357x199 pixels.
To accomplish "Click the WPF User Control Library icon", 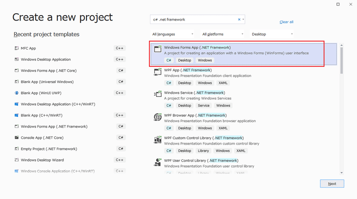I will (157, 162).
